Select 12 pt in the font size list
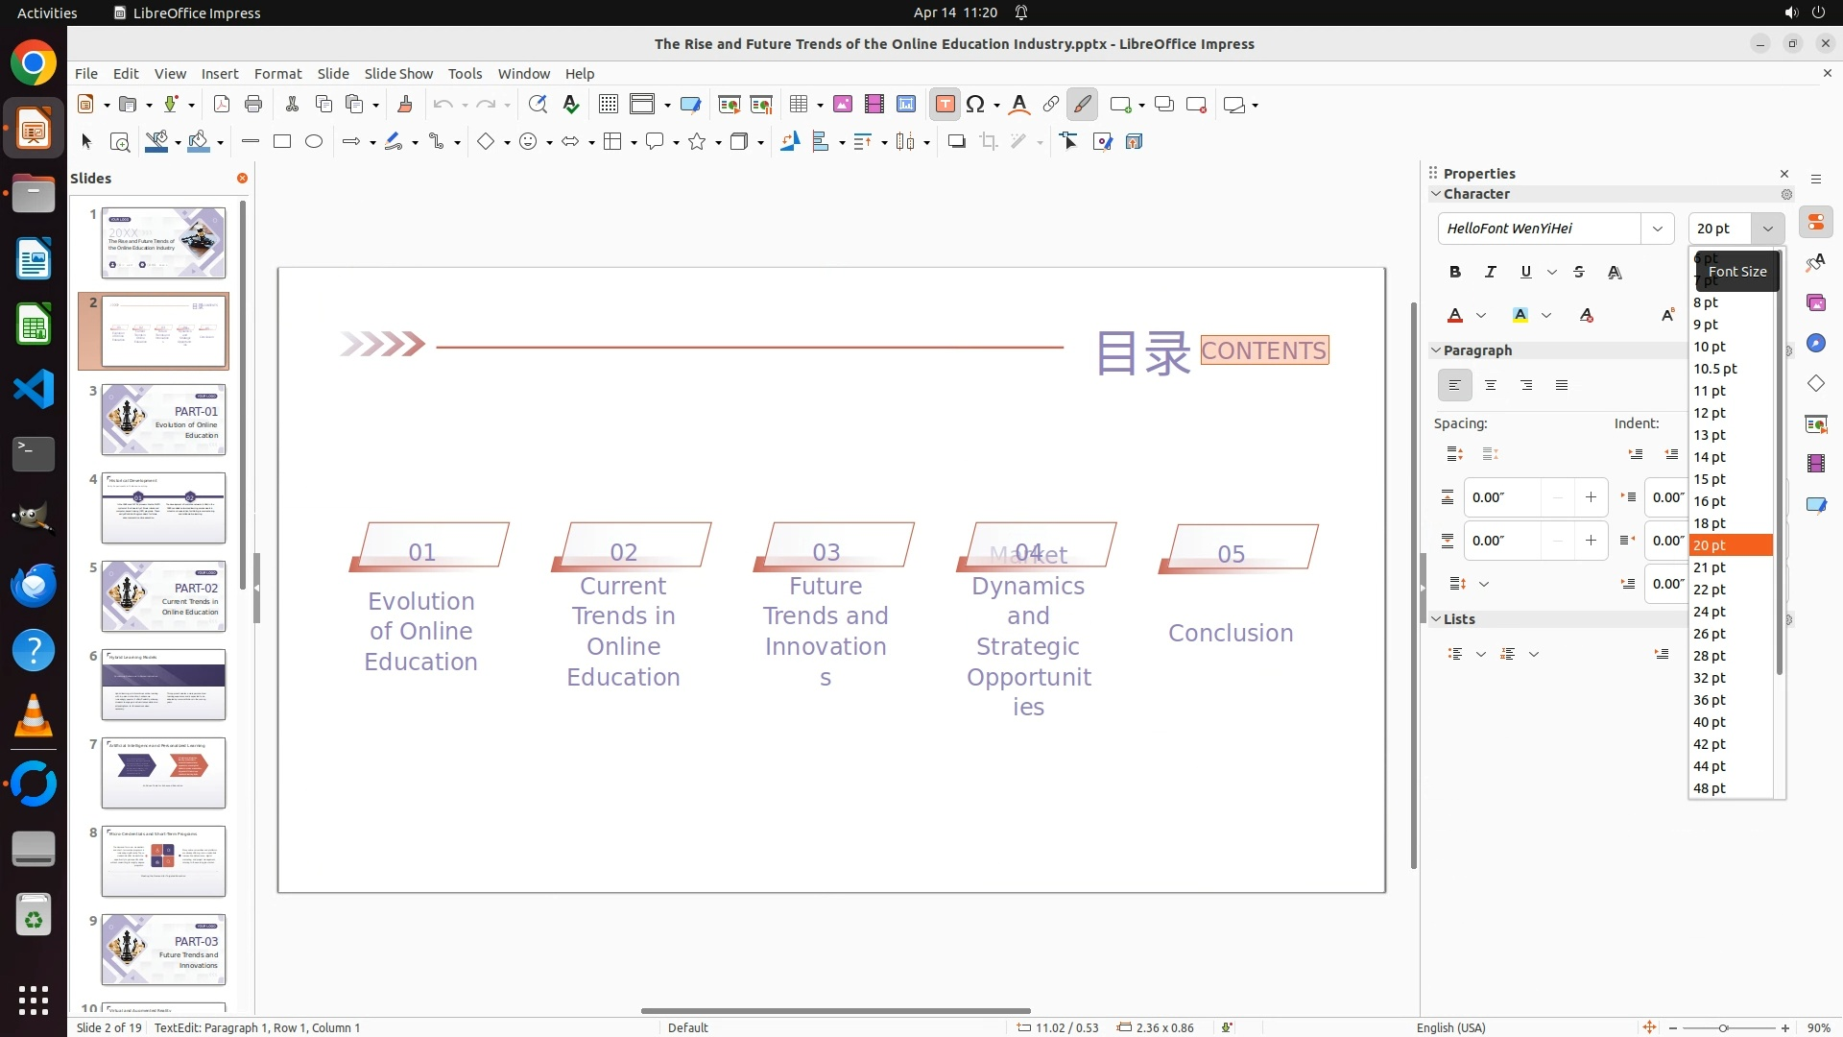The height and width of the screenshot is (1037, 1843). pyautogui.click(x=1710, y=413)
